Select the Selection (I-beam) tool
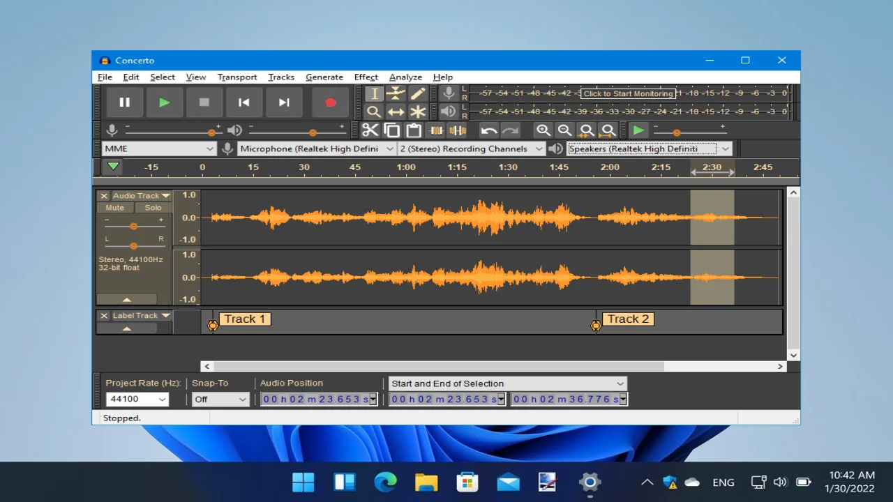 pyautogui.click(x=374, y=93)
